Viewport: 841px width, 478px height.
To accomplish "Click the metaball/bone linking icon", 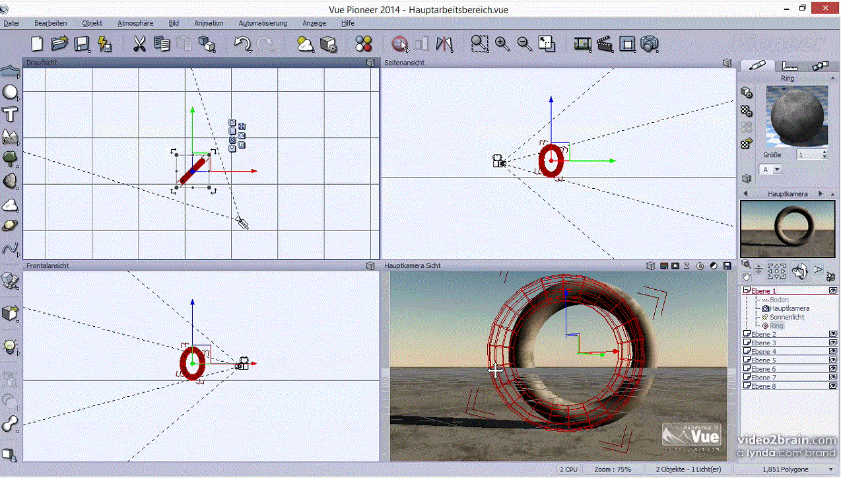I will tap(10, 425).
